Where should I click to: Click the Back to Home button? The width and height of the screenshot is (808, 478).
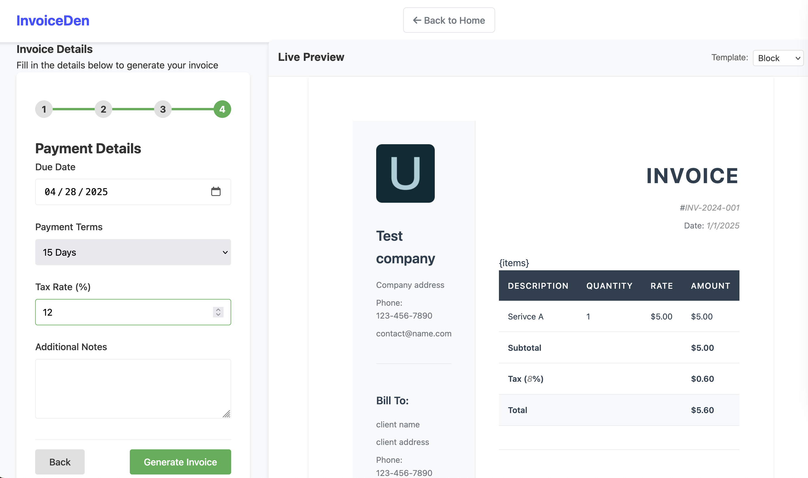[x=448, y=20]
